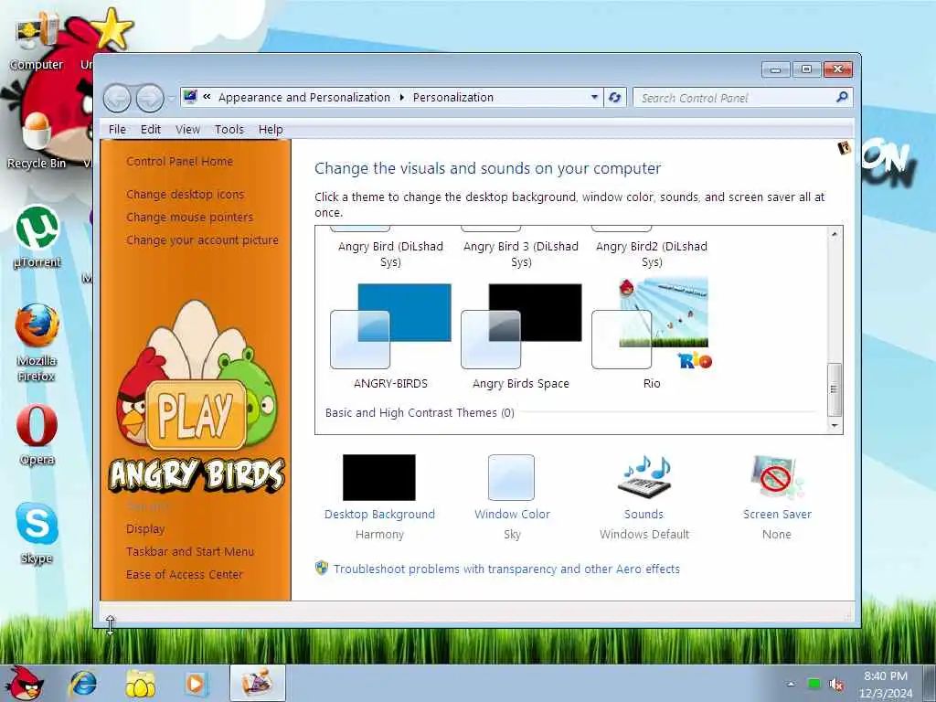Open the Window Color swatch icon
The image size is (936, 702).
[512, 477]
